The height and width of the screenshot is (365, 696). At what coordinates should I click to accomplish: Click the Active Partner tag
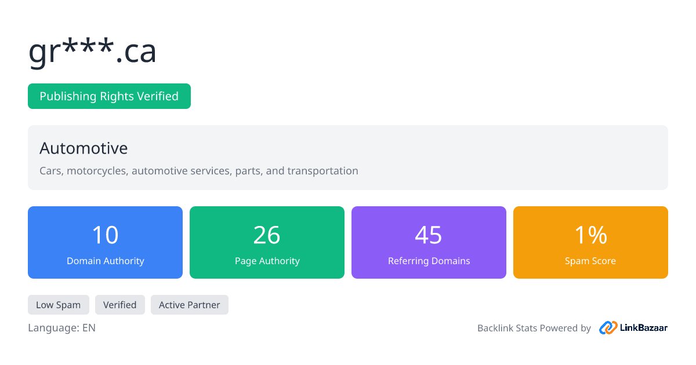[190, 305]
